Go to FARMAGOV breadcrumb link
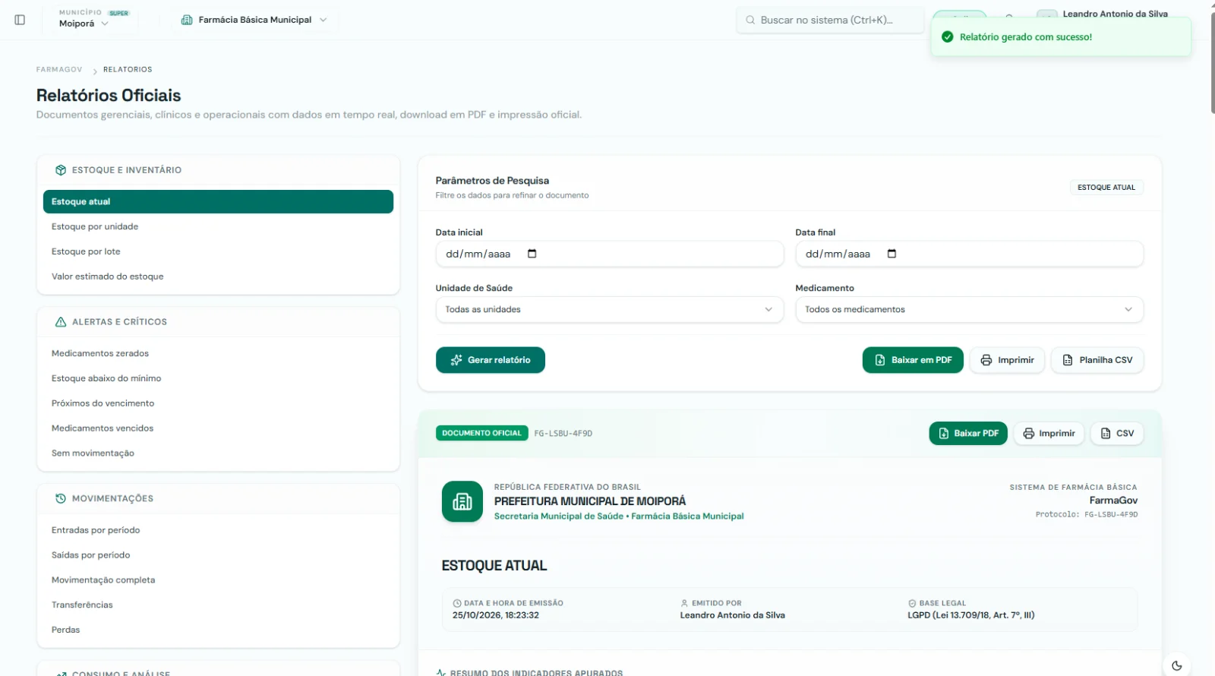Viewport: 1215px width, 676px height. (59, 70)
